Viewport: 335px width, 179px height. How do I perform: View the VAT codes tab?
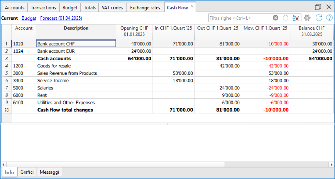(112, 7)
